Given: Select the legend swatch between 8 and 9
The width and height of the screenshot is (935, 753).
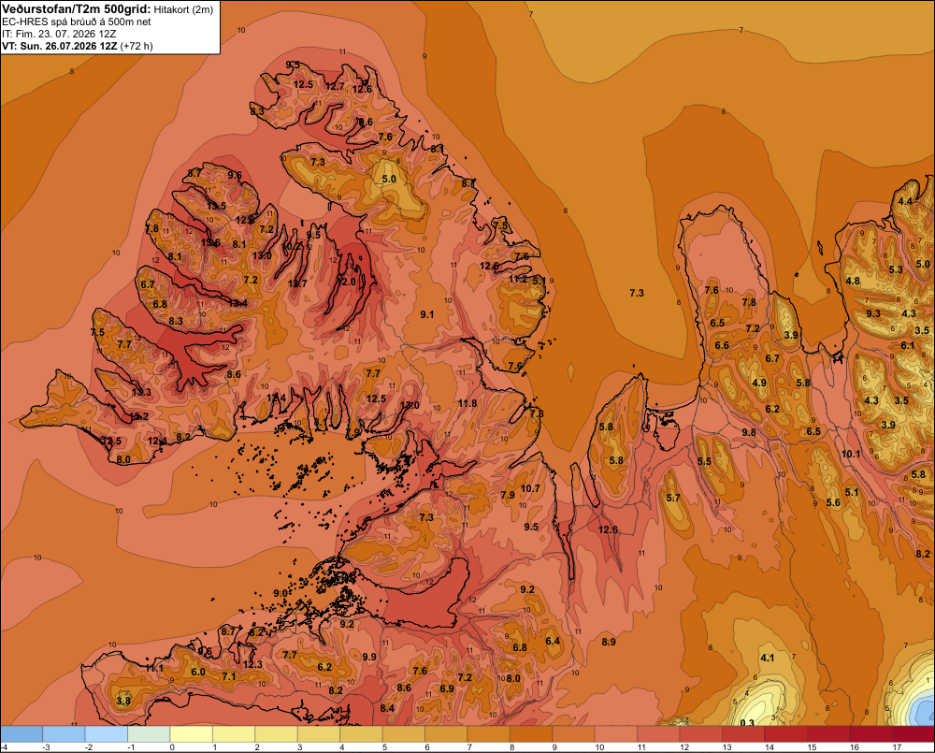Looking at the screenshot, I should (531, 734).
